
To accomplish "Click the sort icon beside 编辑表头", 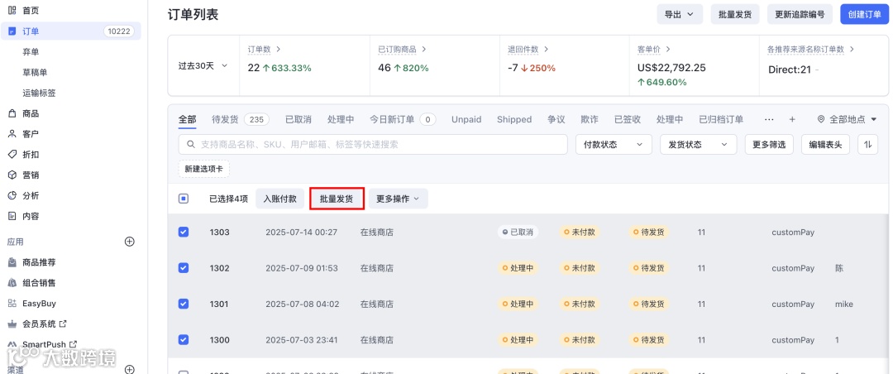I will tap(868, 144).
